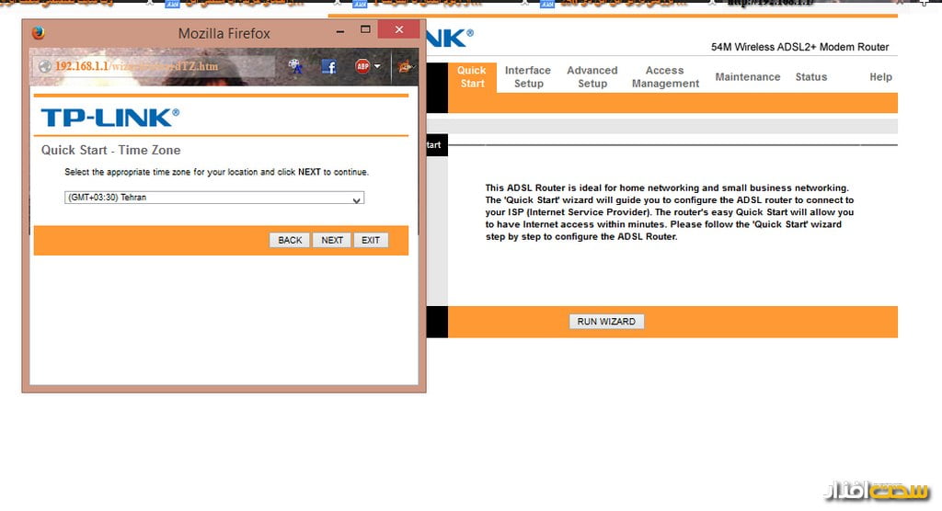
Task: Expand the Adblock Plus dropdown arrow
Action: coord(377,66)
